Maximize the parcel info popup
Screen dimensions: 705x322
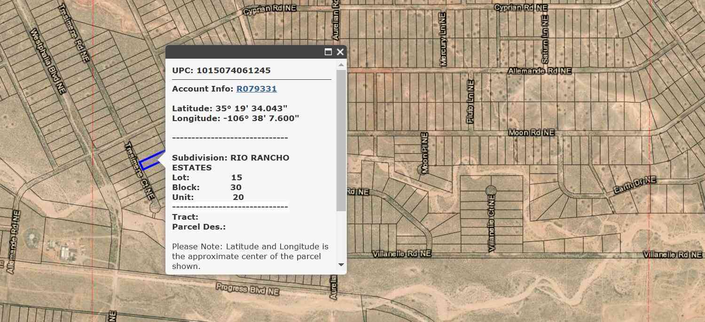tap(328, 52)
